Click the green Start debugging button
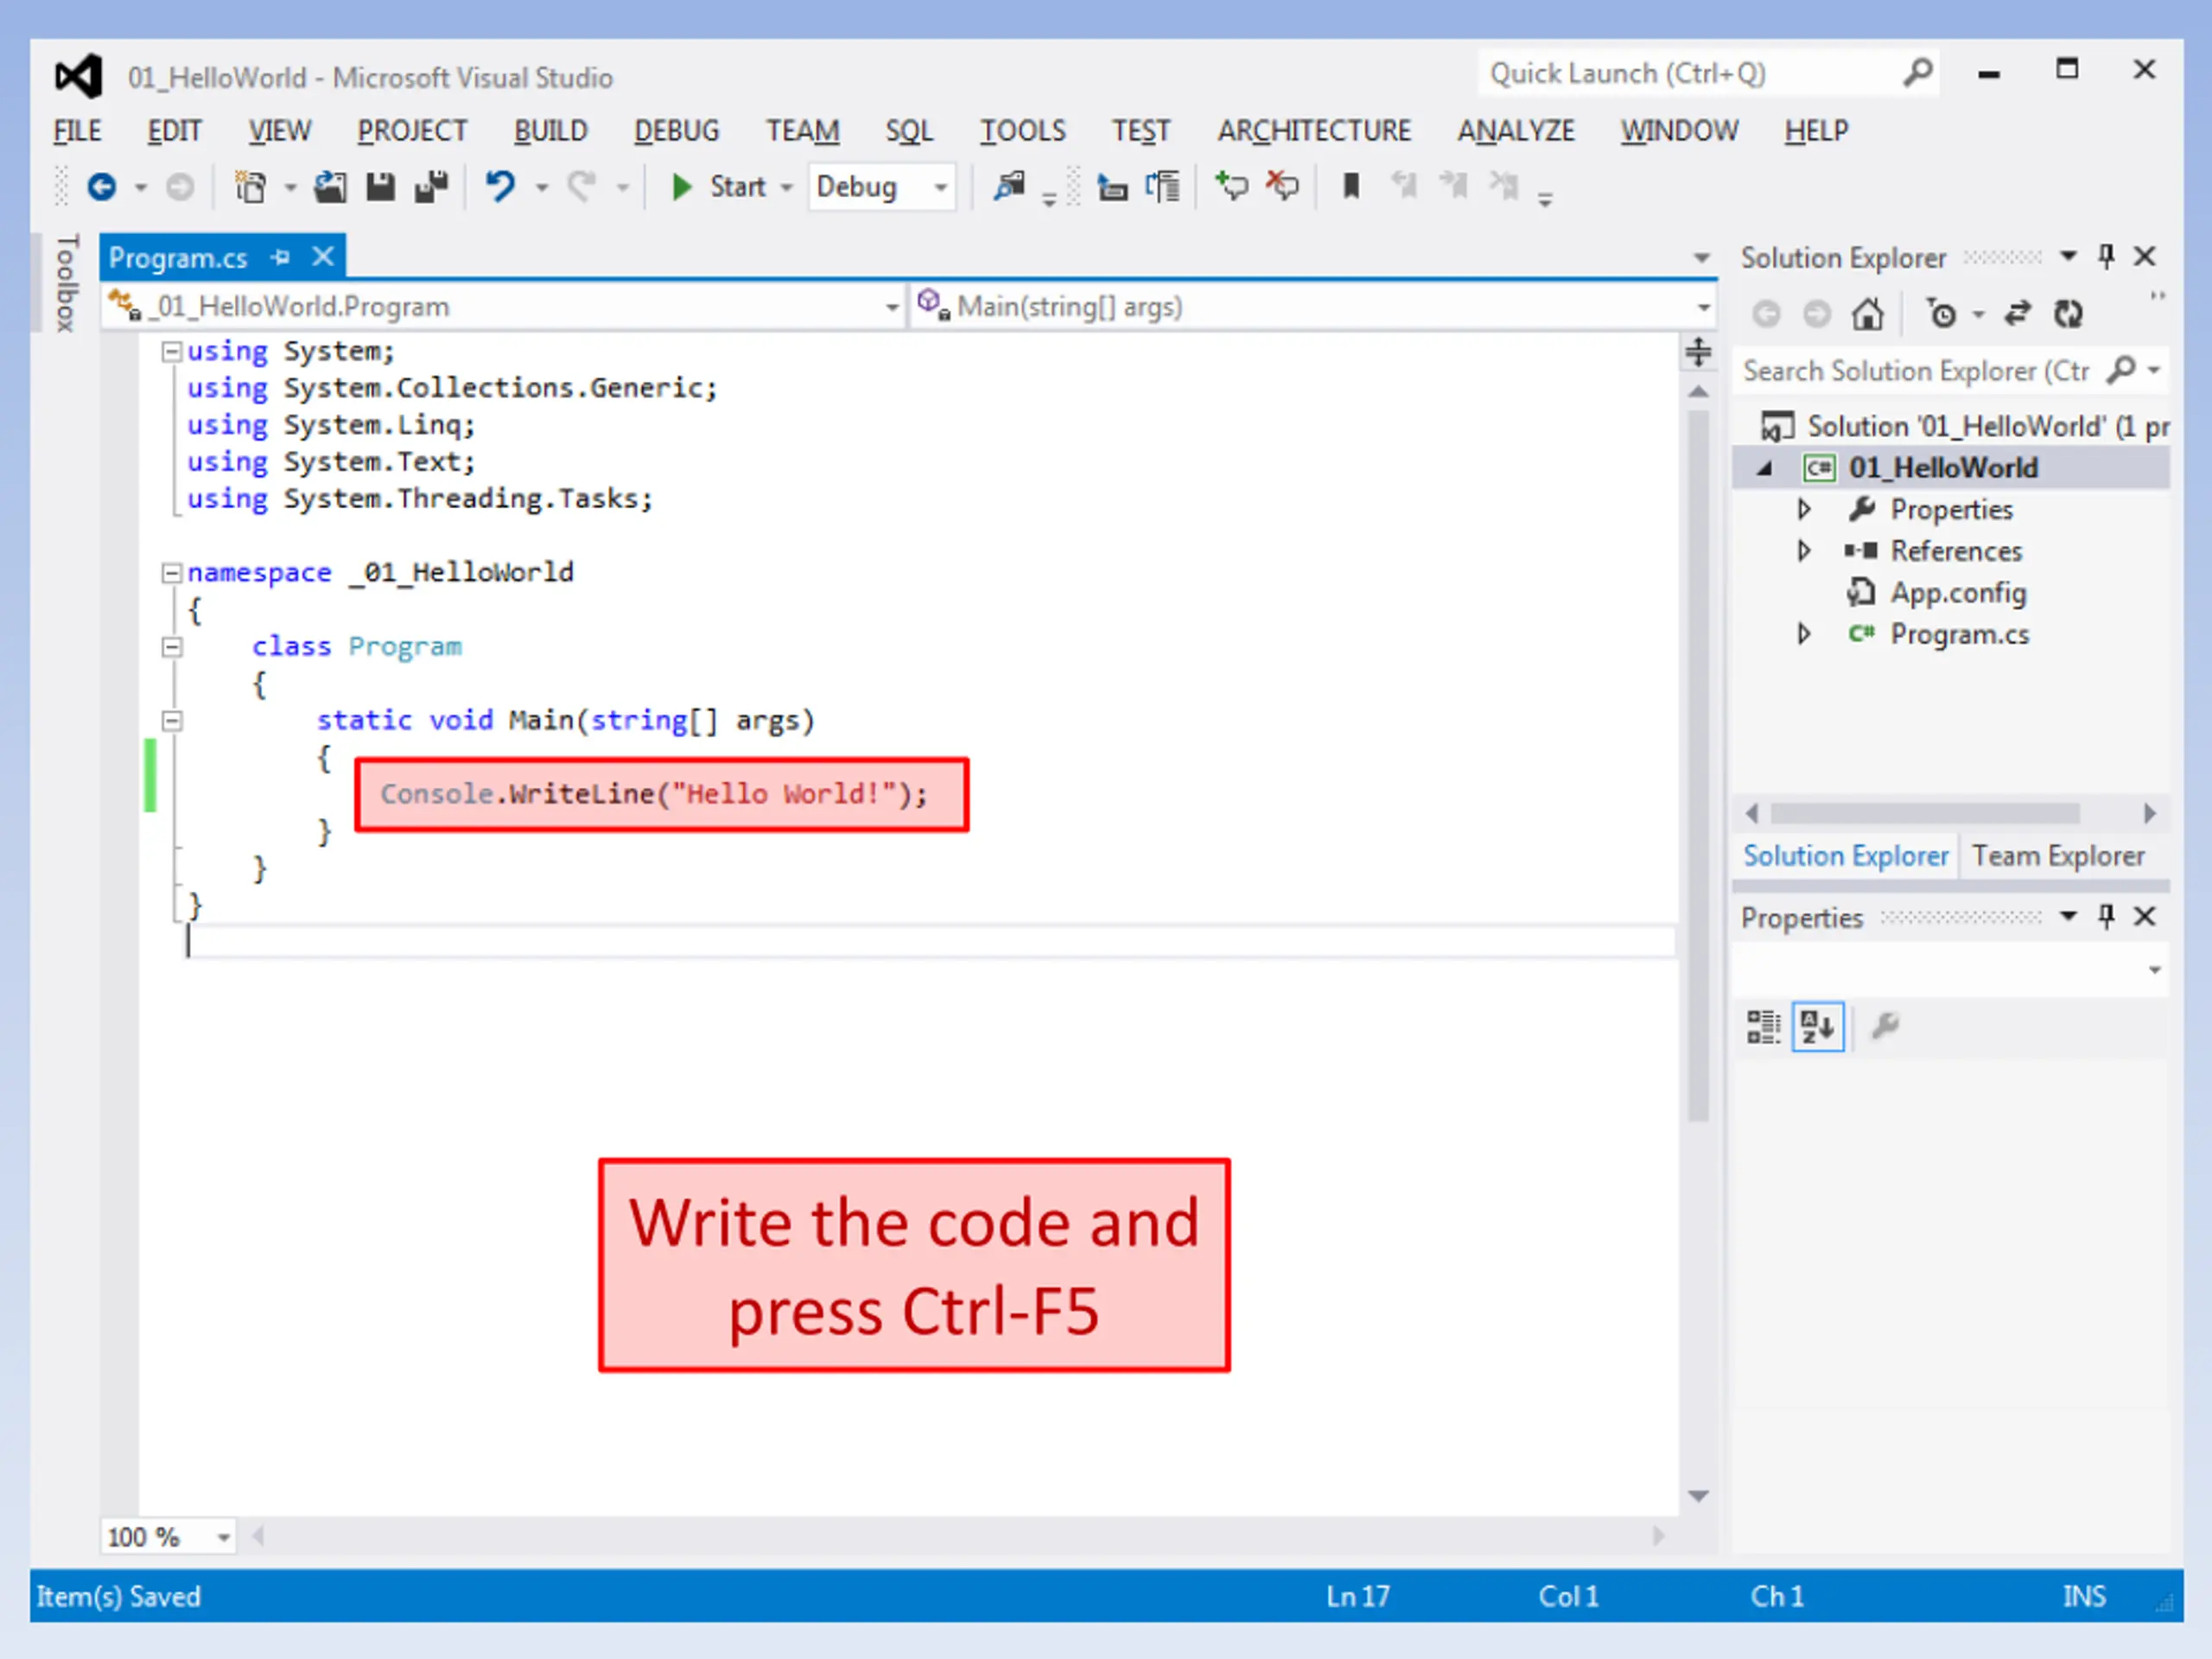2212x1659 pixels. 682,187
